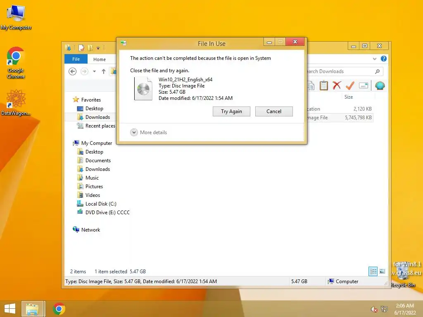Click the clipboard Paste toolbar icon
423x317 pixels.
point(323,86)
